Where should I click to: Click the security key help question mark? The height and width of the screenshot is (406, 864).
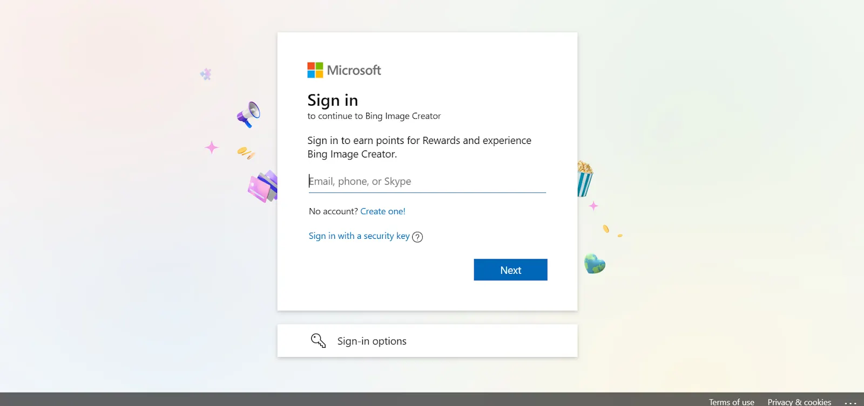click(x=417, y=237)
